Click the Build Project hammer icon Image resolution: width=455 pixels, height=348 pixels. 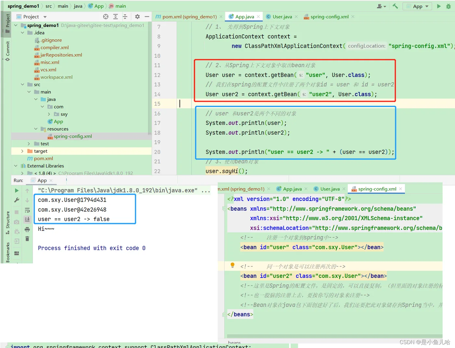(395, 6)
